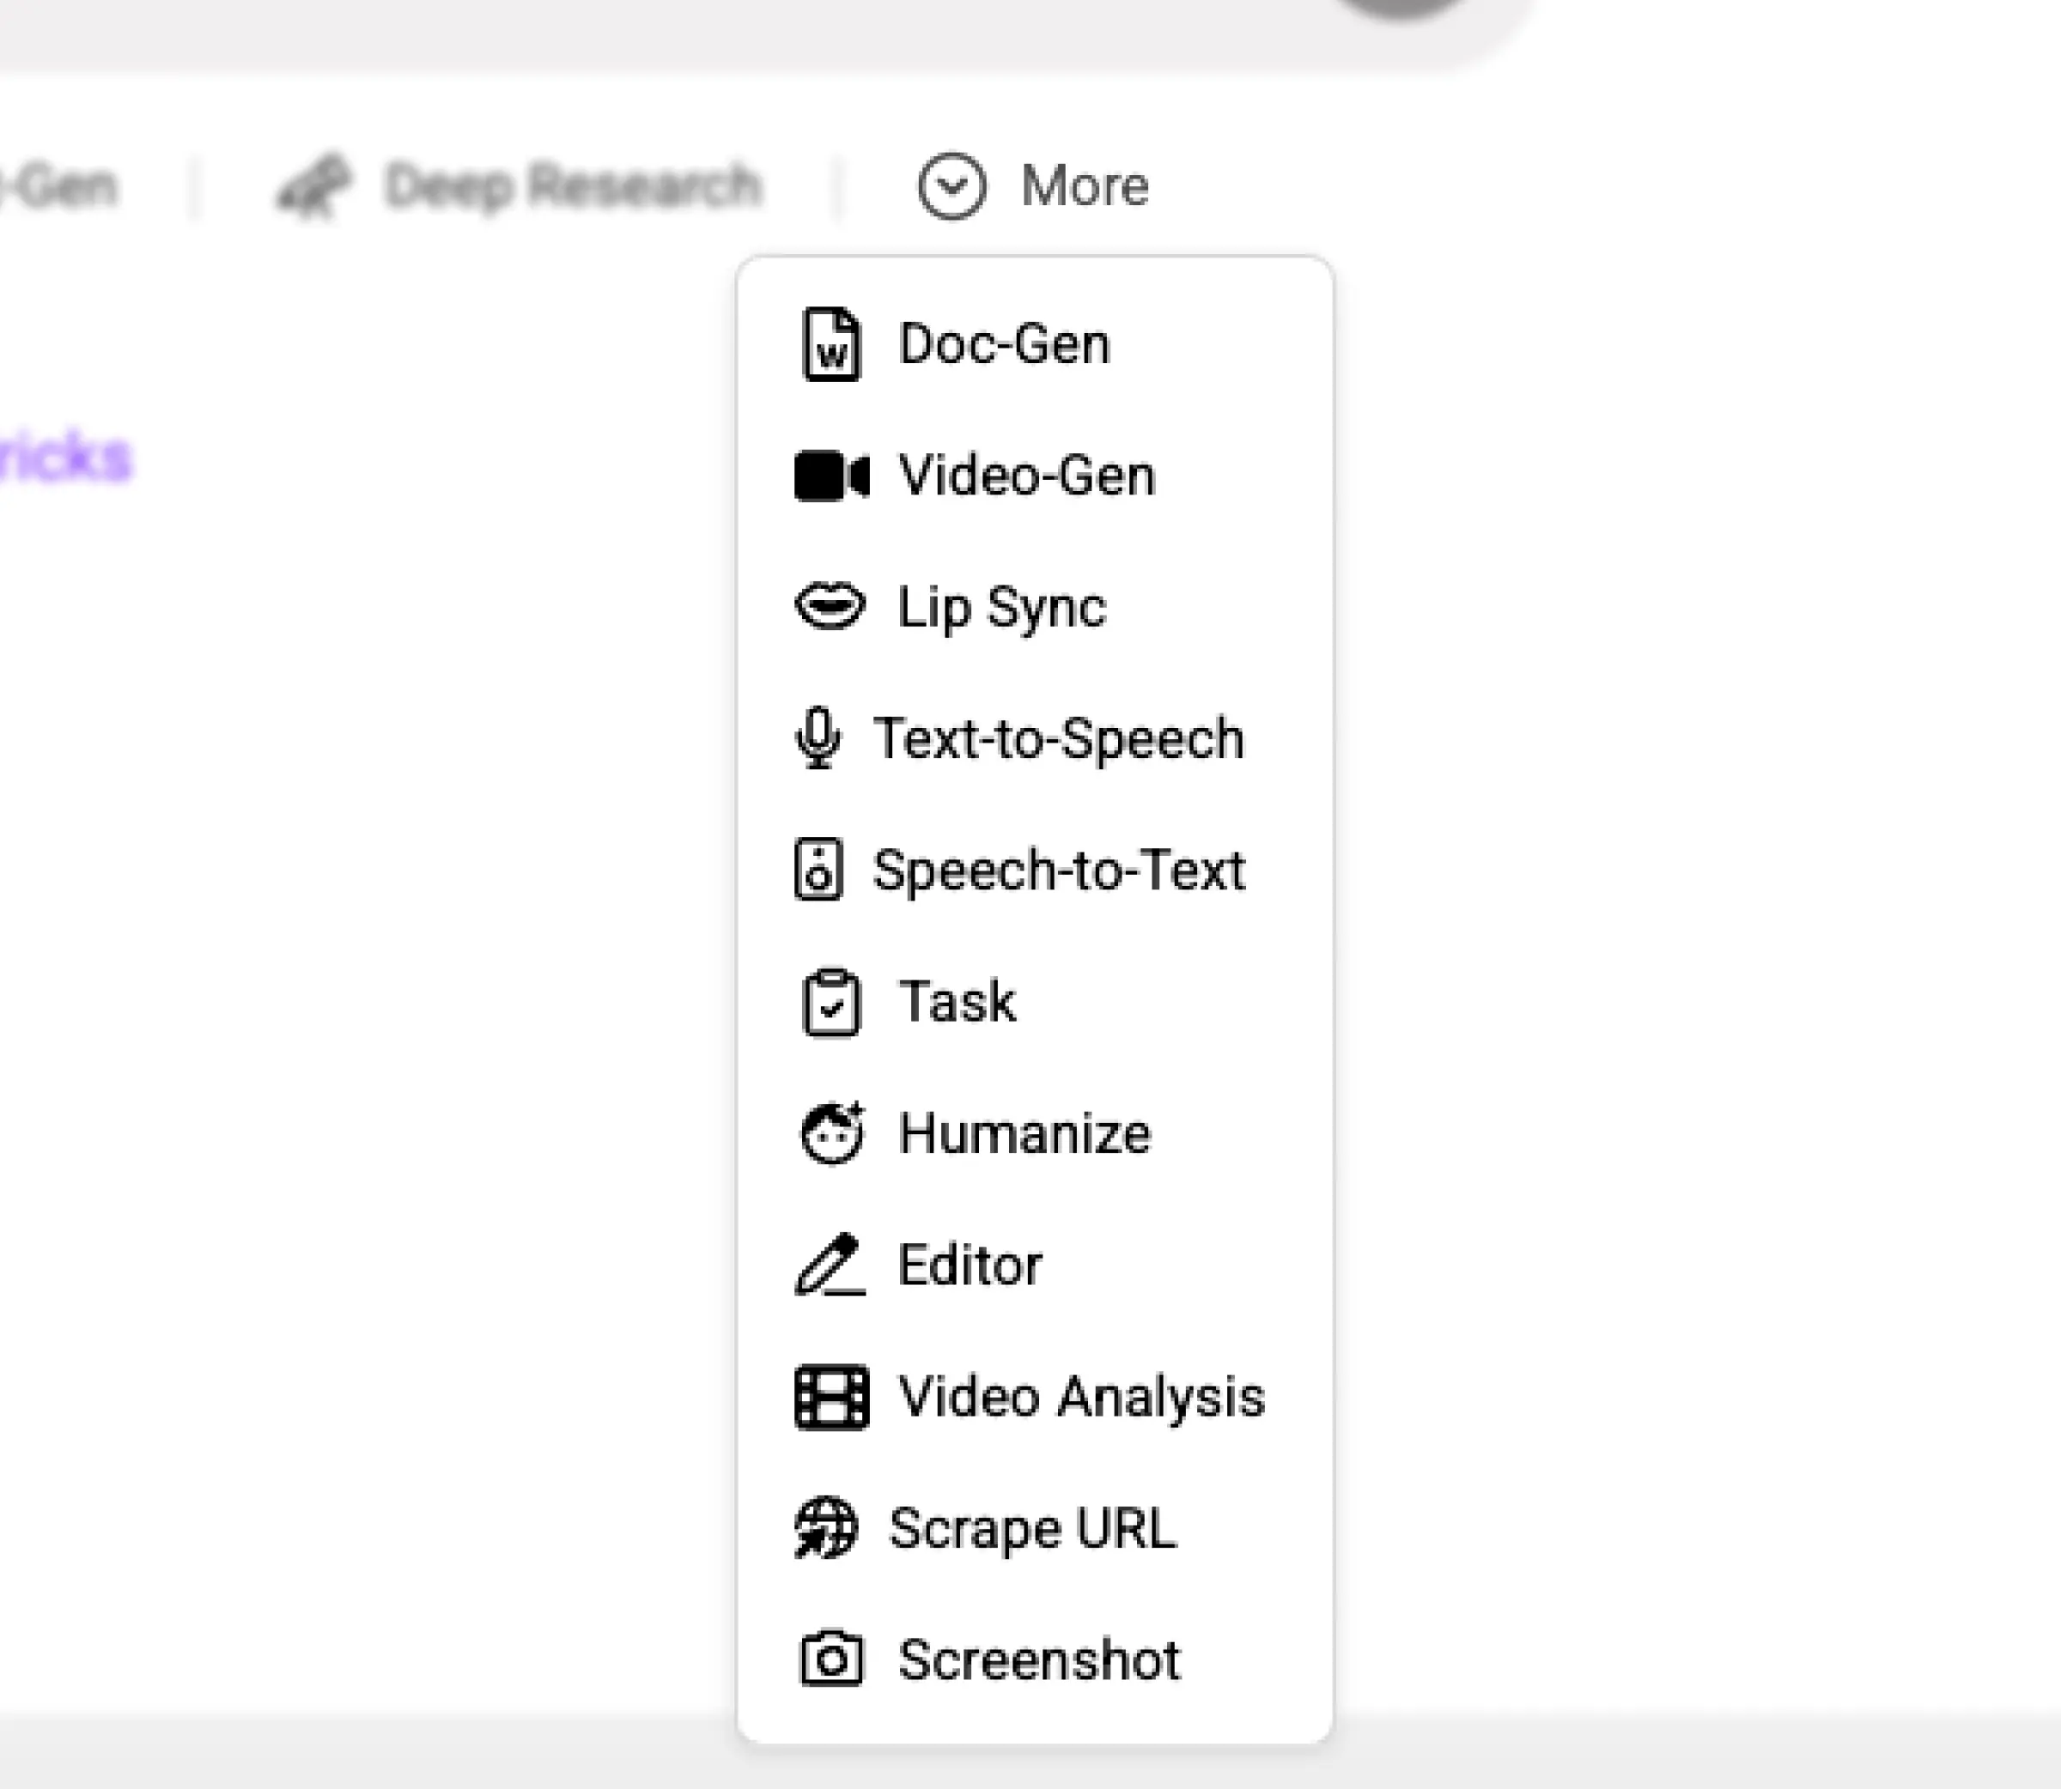Click the Scrape URL globe icon
Viewport: 2061px width, 1789px height.
coord(826,1527)
